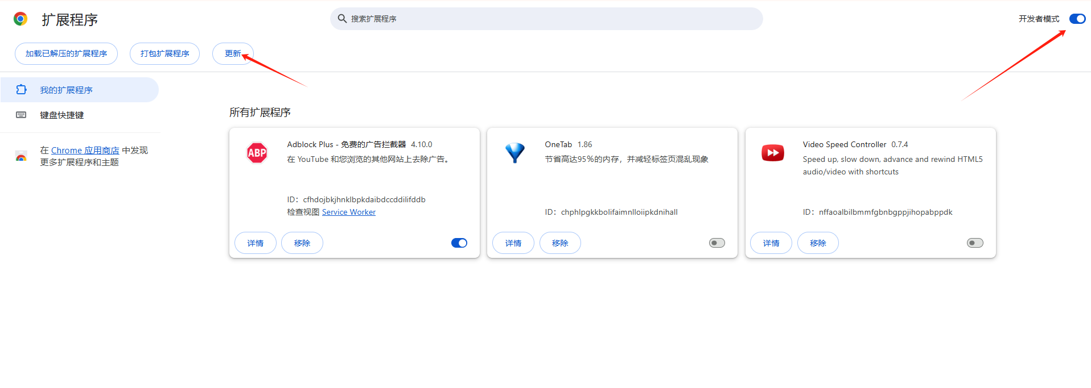
Task: Open 详情 for Adblock Plus
Action: coord(256,243)
